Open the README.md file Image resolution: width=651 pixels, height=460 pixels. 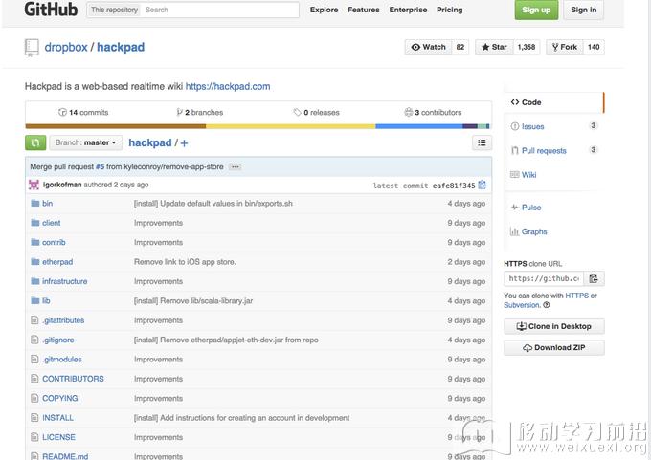coord(65,456)
